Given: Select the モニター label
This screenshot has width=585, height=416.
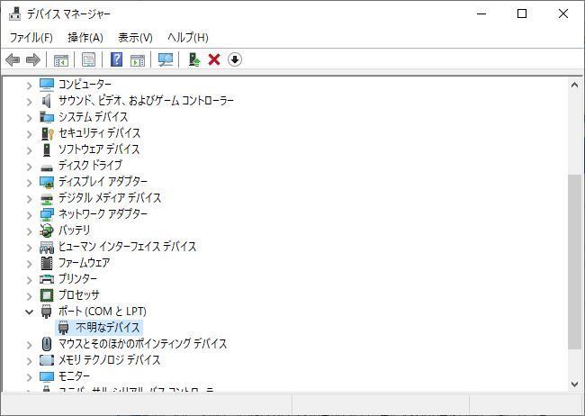Looking at the screenshot, I should (x=74, y=376).
